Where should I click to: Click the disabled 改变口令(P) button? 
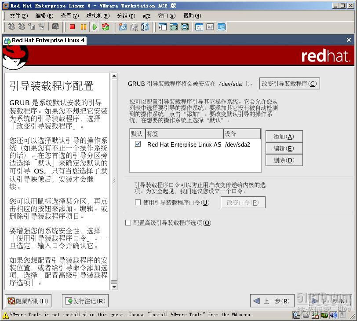point(243,203)
